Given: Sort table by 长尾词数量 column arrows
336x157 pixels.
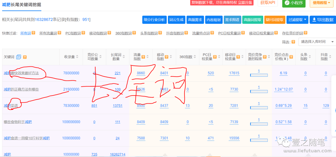Looking at the screenshot, I should [124, 57].
